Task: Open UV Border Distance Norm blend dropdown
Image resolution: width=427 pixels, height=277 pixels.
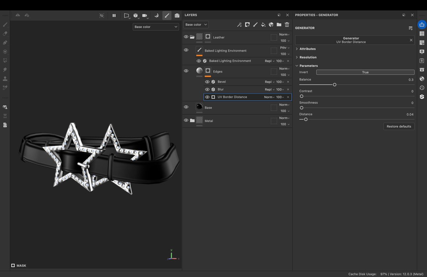Action: coord(269,97)
